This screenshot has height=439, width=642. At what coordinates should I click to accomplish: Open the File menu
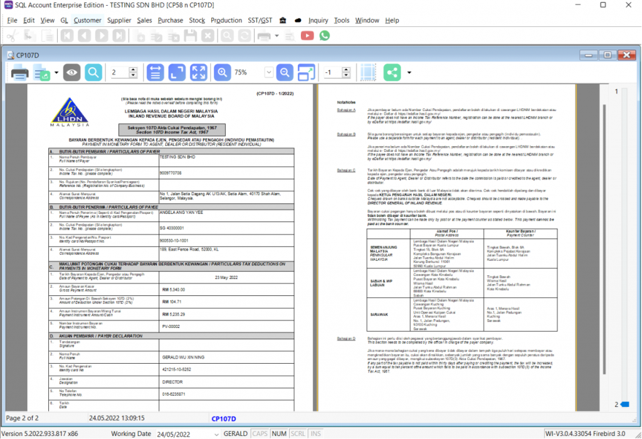click(12, 21)
